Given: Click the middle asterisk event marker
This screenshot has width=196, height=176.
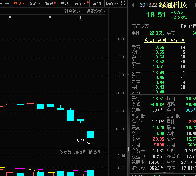Looking at the screenshot, I should (50, 17).
